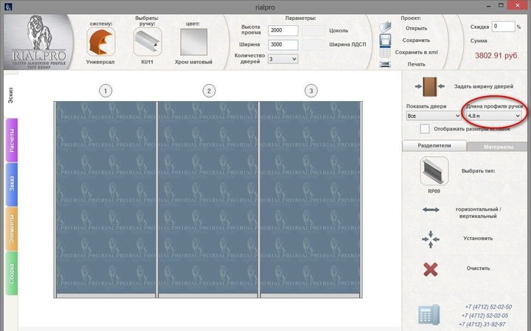Open the Расчеты side tab

pyautogui.click(x=12, y=141)
